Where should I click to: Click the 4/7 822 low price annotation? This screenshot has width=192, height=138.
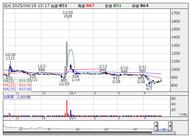click(149, 87)
